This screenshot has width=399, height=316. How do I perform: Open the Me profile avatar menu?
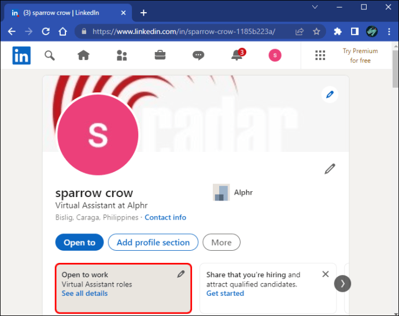click(x=275, y=55)
